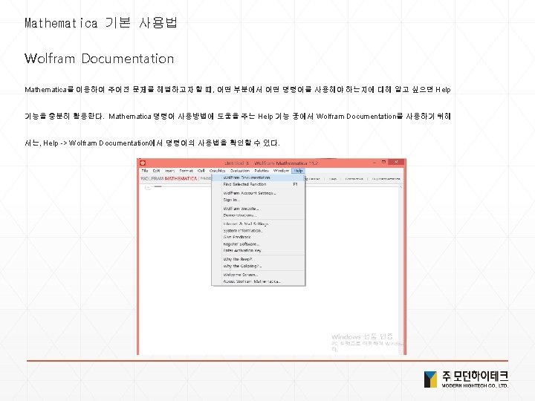Screen dimensions: 535x401
Task: Select Why the Coloring? entry
Action: click(259, 266)
